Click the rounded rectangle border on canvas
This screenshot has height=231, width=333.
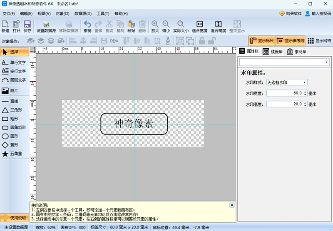point(134,113)
